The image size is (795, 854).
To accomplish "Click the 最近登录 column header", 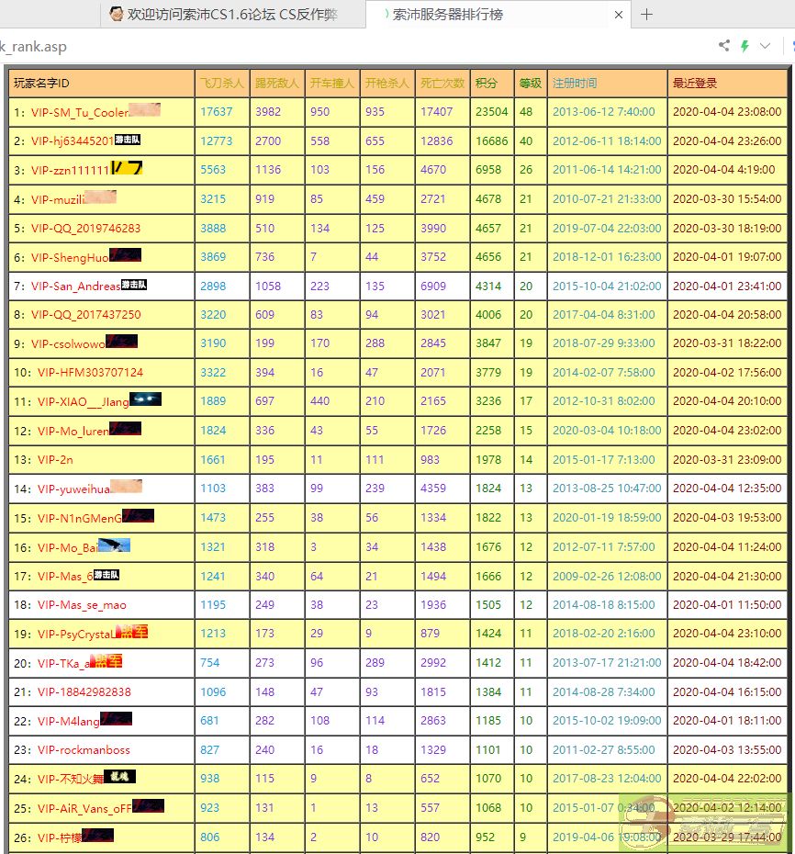I will [695, 84].
